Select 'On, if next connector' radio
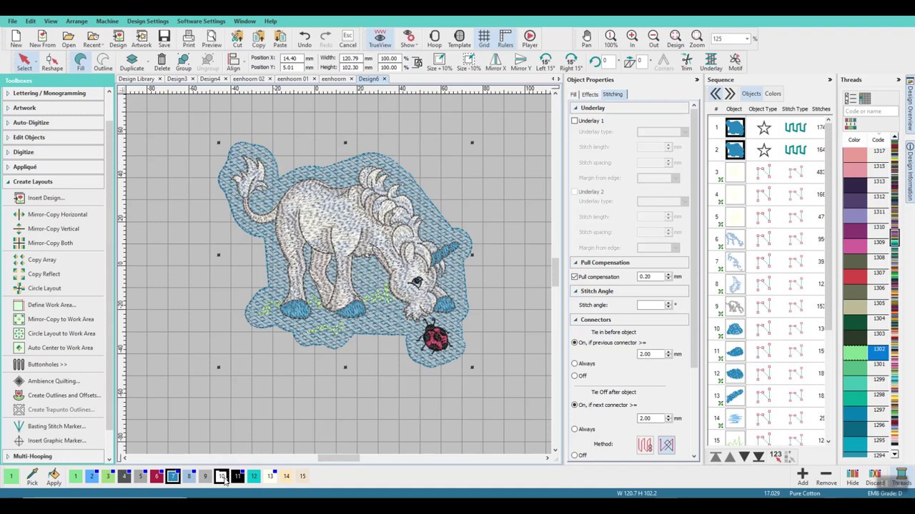 pyautogui.click(x=574, y=405)
